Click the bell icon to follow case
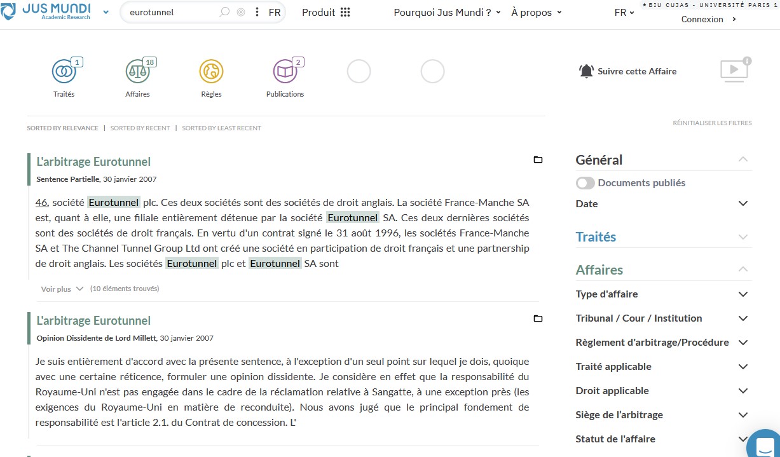The width and height of the screenshot is (780, 457). click(x=585, y=71)
